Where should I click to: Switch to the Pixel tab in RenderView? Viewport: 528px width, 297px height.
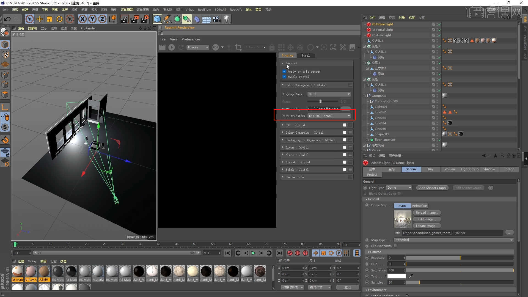tap(306, 55)
